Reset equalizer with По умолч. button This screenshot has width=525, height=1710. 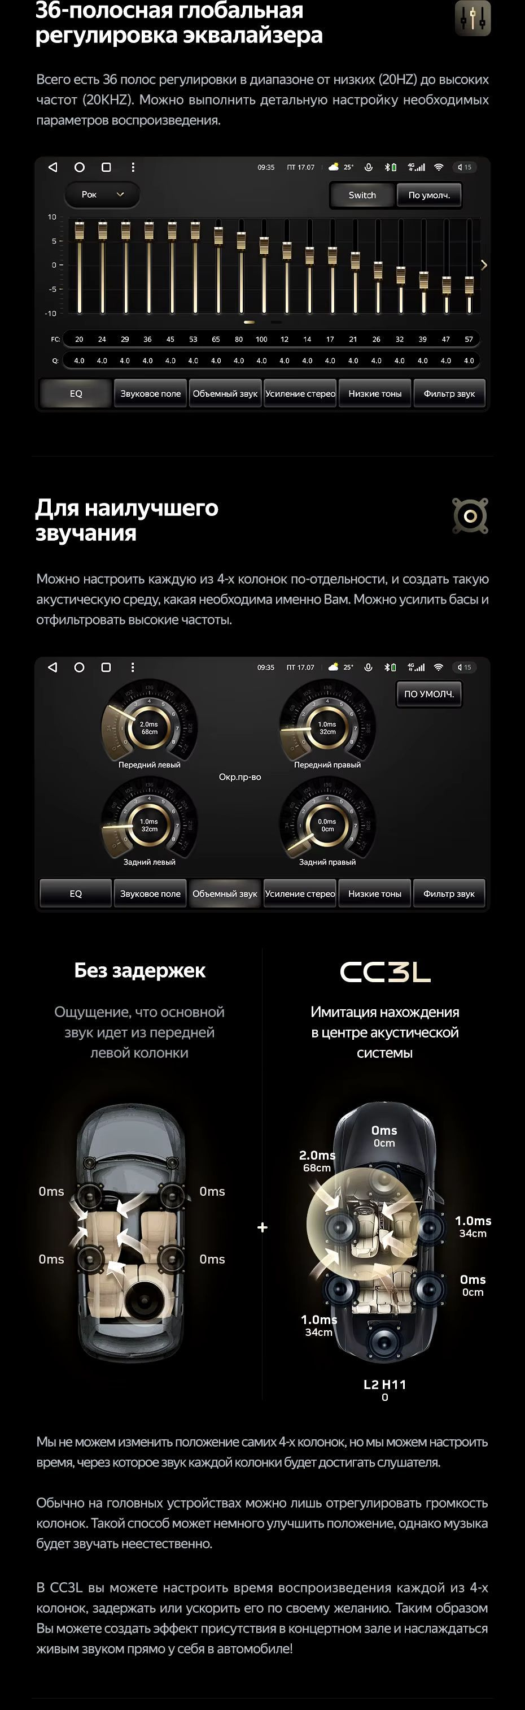tap(429, 195)
